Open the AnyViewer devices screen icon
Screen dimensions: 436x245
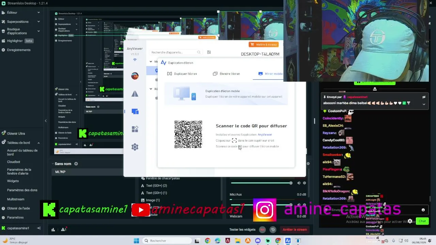[135, 112]
